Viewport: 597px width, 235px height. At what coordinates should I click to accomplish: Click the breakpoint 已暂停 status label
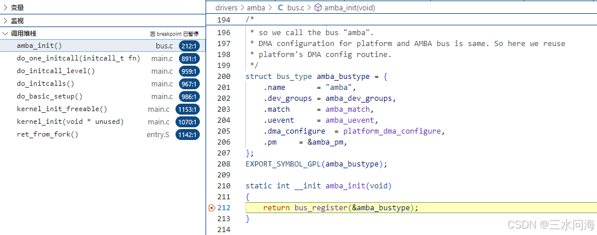tap(174, 34)
